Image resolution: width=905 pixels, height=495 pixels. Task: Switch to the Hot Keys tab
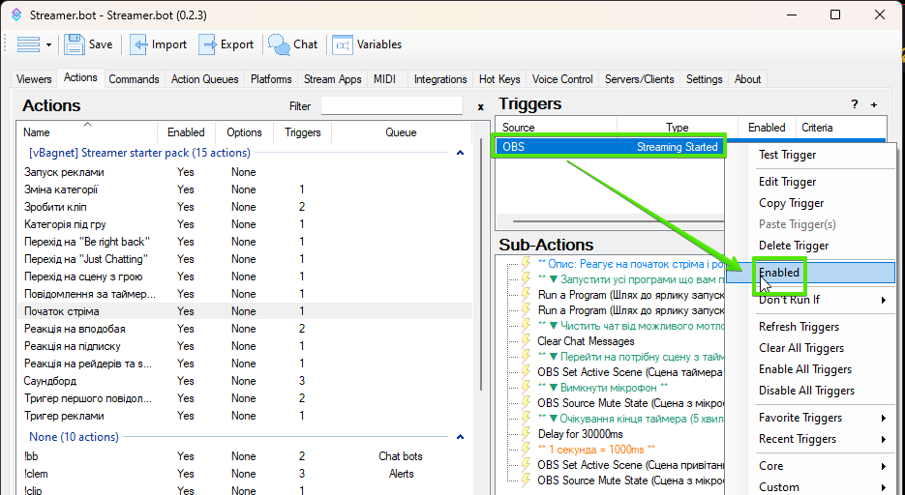499,79
